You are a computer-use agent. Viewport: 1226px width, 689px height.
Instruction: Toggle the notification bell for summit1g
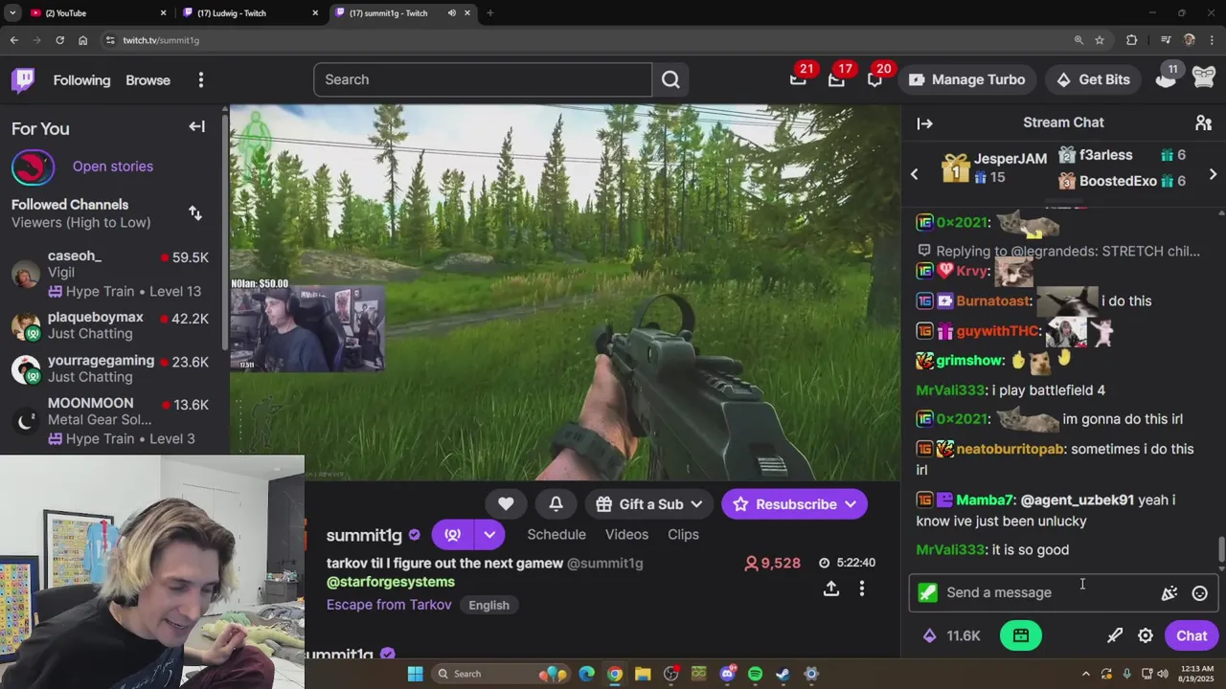point(556,504)
